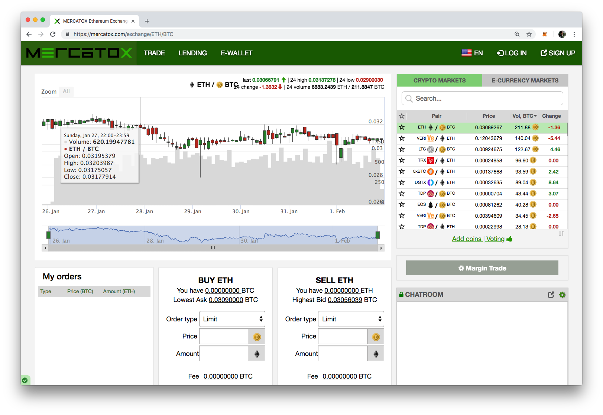
Task: Open Sell ETH order type dropdown
Action: (x=351, y=319)
